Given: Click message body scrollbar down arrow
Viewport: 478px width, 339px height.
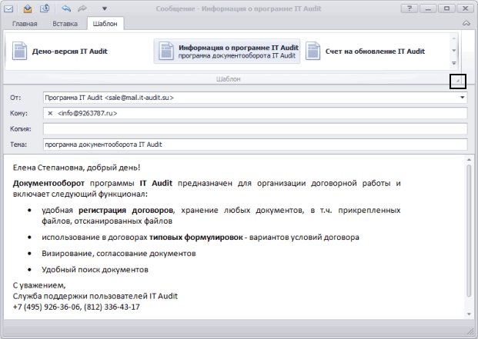Looking at the screenshot, I should pos(469,314).
